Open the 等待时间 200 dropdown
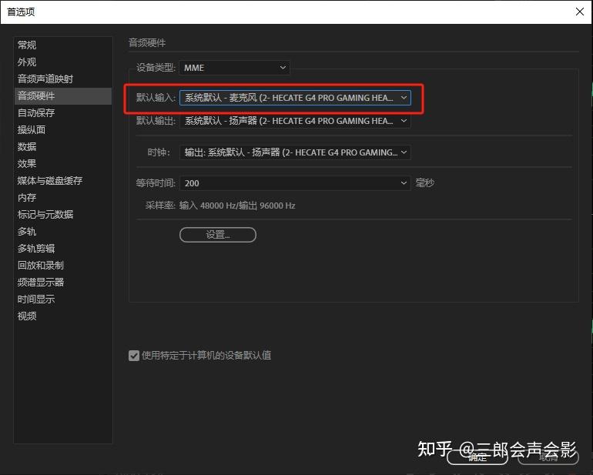The width and height of the screenshot is (593, 475). pyautogui.click(x=295, y=183)
